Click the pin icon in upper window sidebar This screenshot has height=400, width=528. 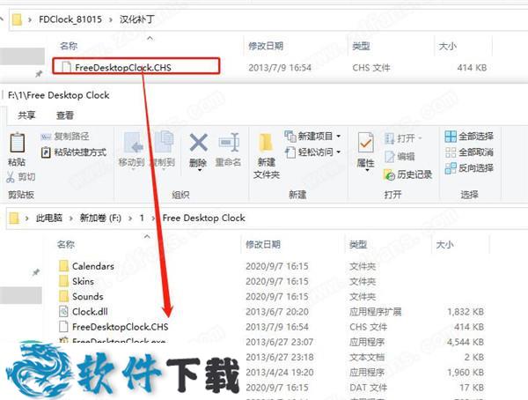click(39, 73)
